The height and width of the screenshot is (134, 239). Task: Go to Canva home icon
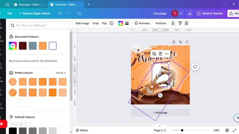point(7,4)
